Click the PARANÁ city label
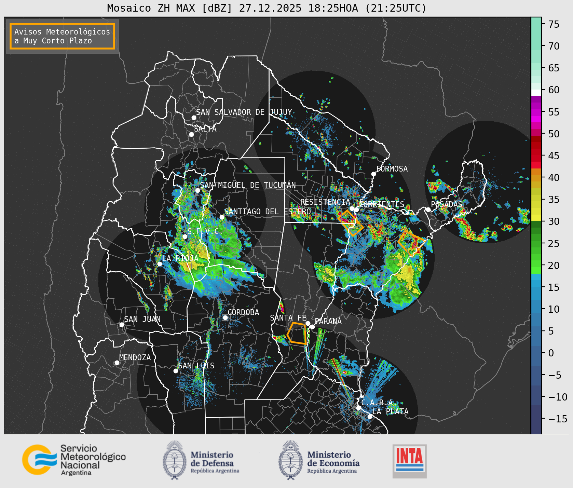573x488 pixels. (x=328, y=321)
